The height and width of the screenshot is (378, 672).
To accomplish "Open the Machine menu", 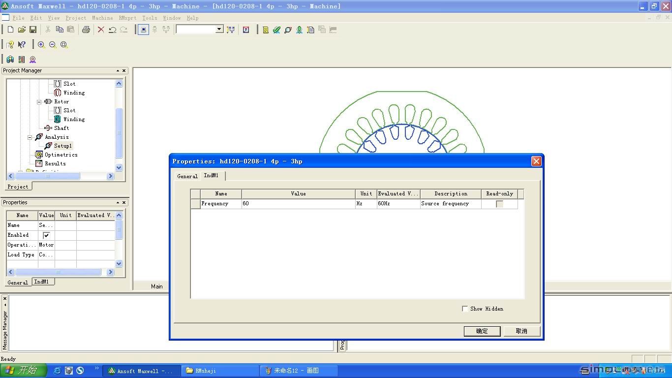I will (102, 18).
